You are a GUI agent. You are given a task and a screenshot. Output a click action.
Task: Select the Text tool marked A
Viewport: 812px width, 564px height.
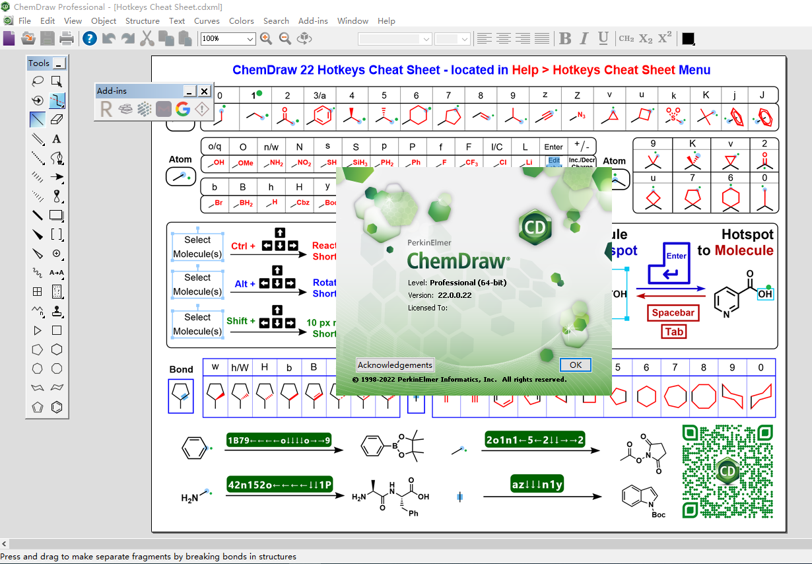(x=57, y=139)
